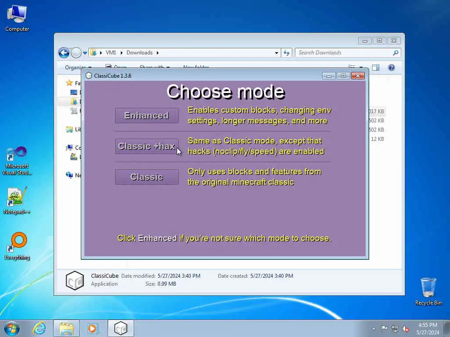The height and width of the screenshot is (337, 450).
Task: Choose the Enhanced mode button
Action: 147,115
